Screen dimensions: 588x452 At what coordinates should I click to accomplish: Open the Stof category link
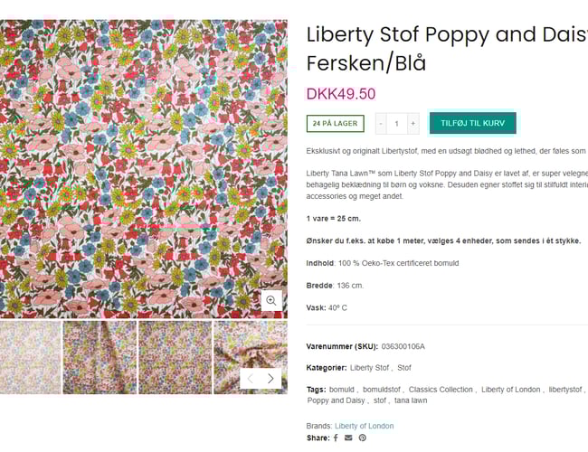coord(404,368)
